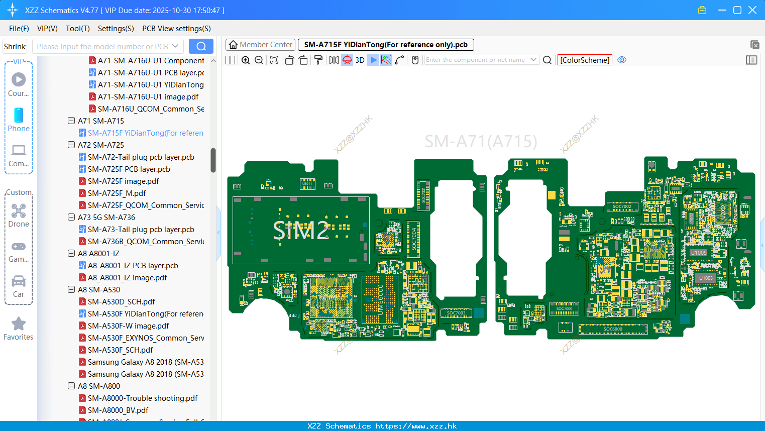This screenshot has width=765, height=431.
Task: Click the component search magnifier
Action: (548, 60)
